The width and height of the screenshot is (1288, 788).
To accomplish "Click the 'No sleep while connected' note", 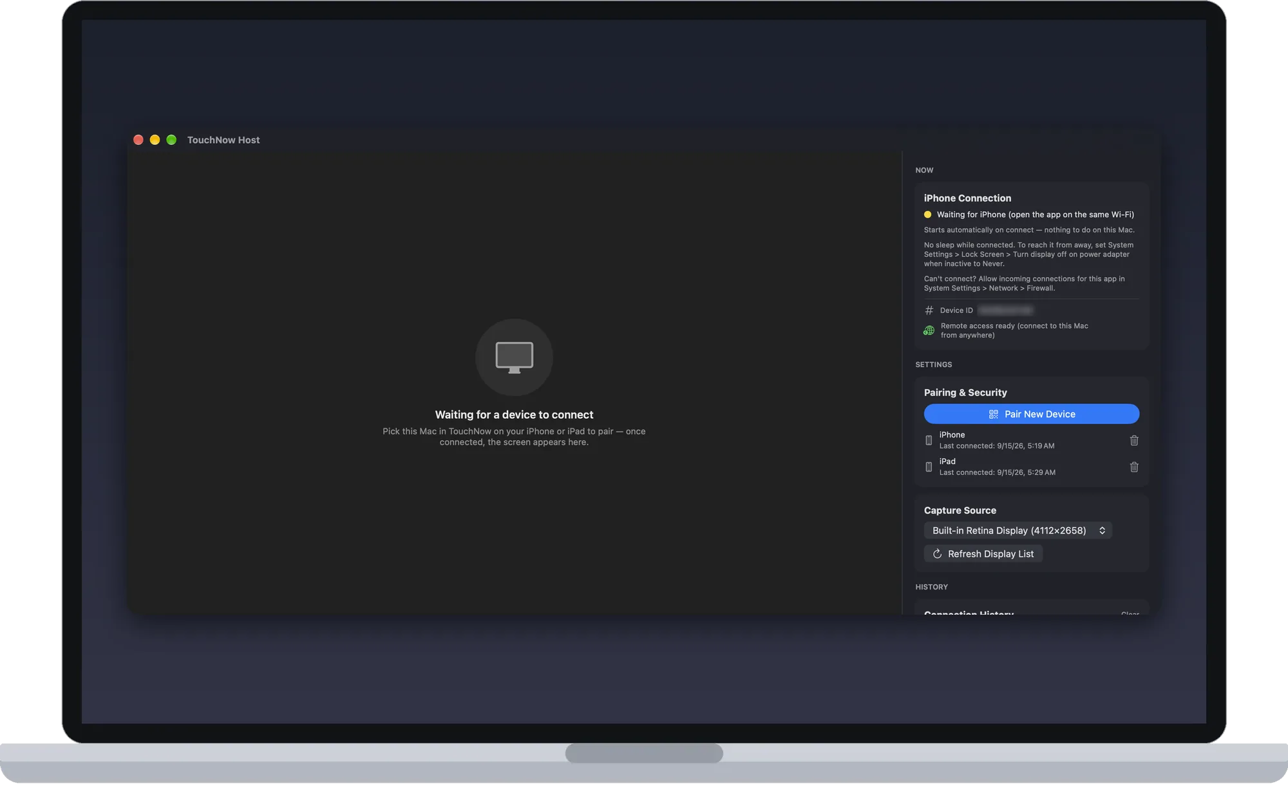I will click(1028, 254).
